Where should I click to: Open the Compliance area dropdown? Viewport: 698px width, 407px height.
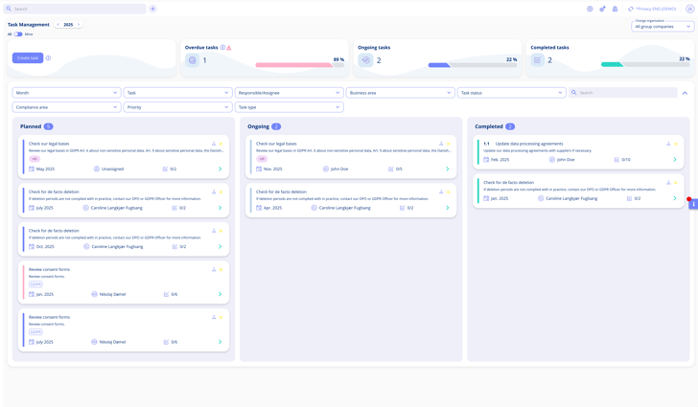[66, 107]
